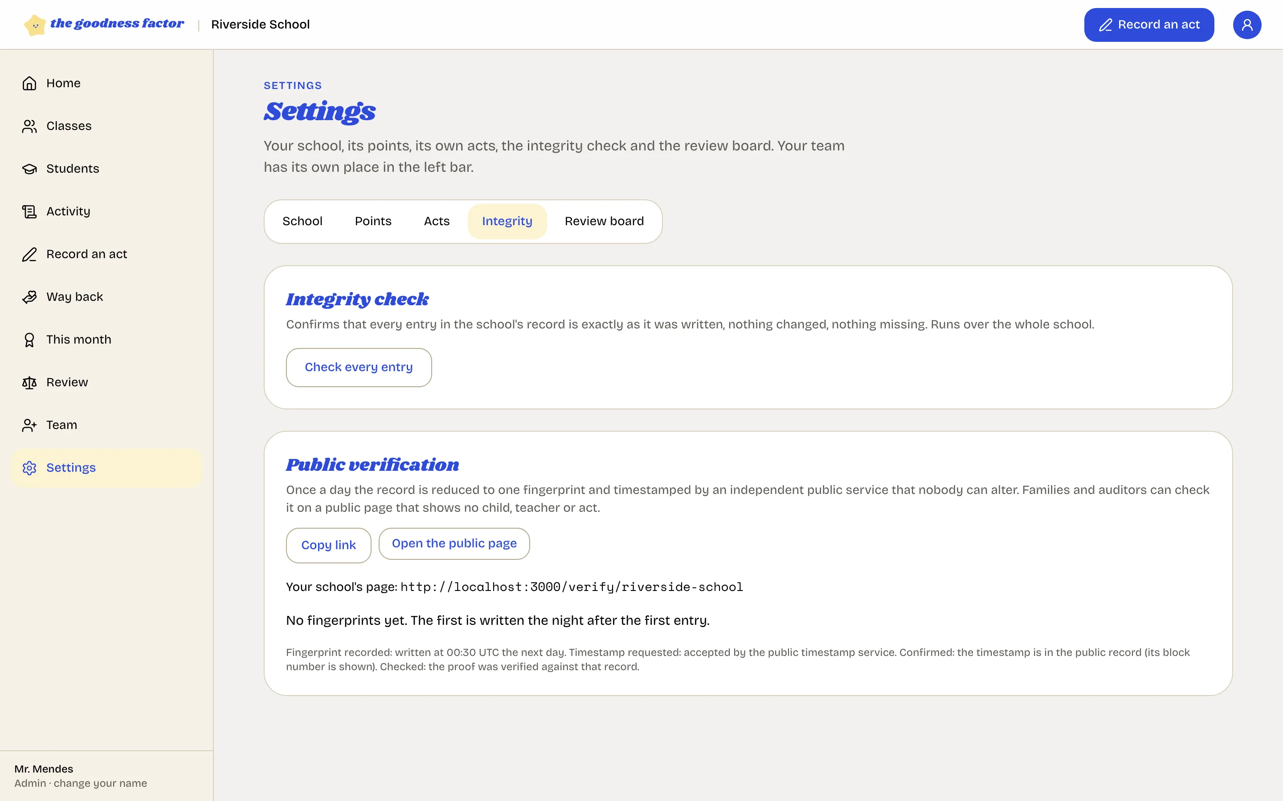Screen dimensions: 1283x801
Task: Open the public page button
Action: (x=454, y=543)
